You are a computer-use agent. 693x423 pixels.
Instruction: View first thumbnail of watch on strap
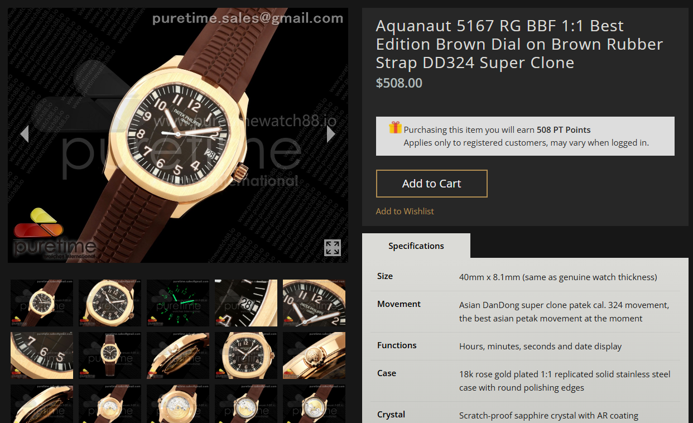pyautogui.click(x=42, y=303)
